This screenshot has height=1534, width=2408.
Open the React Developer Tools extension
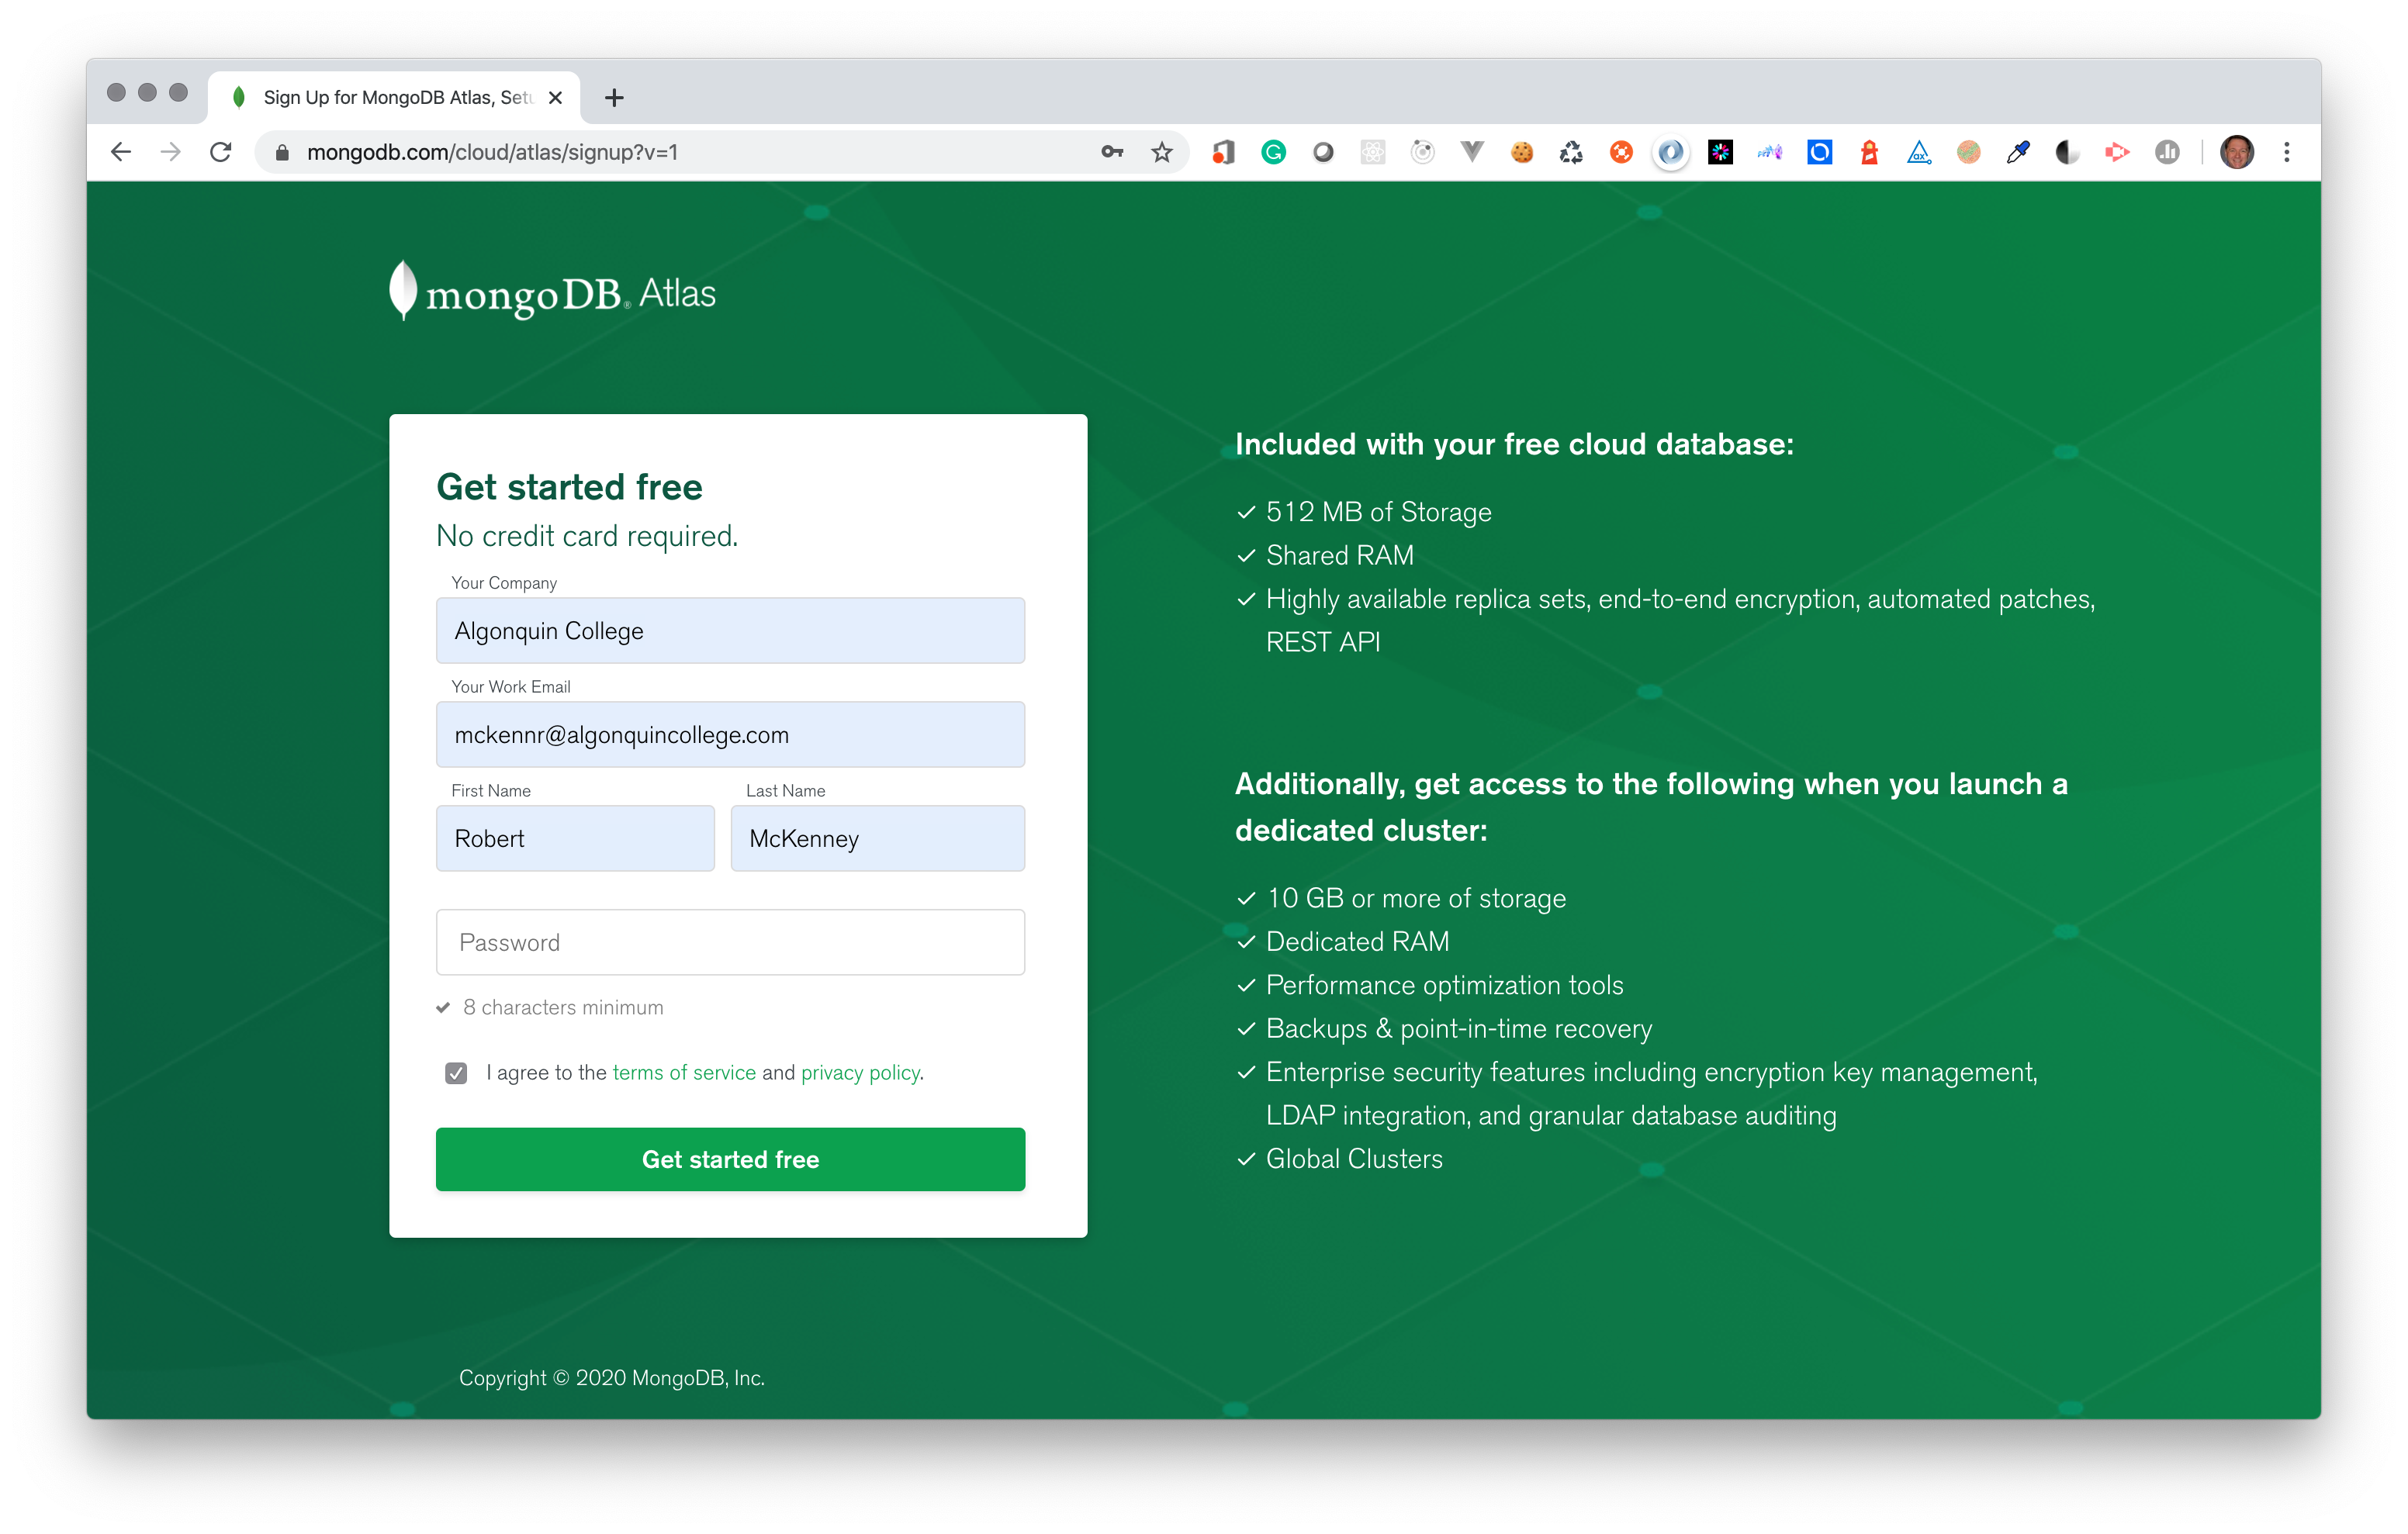pyautogui.click(x=1373, y=152)
